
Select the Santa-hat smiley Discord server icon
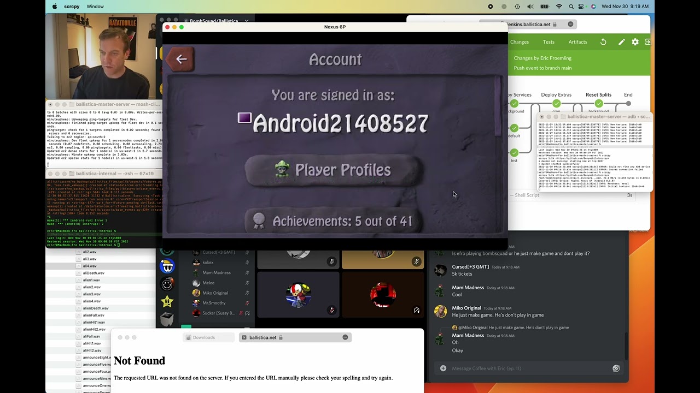click(x=167, y=266)
